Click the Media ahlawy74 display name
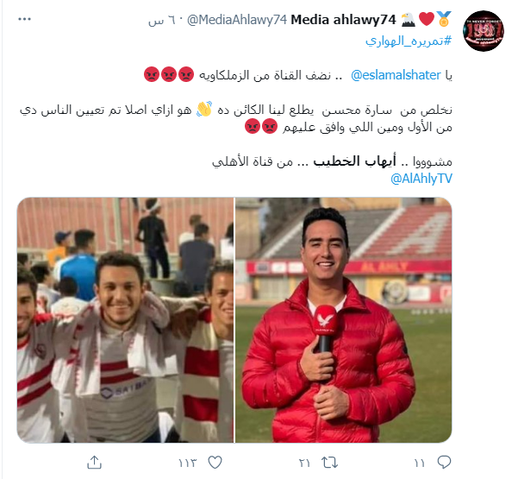 343,20
